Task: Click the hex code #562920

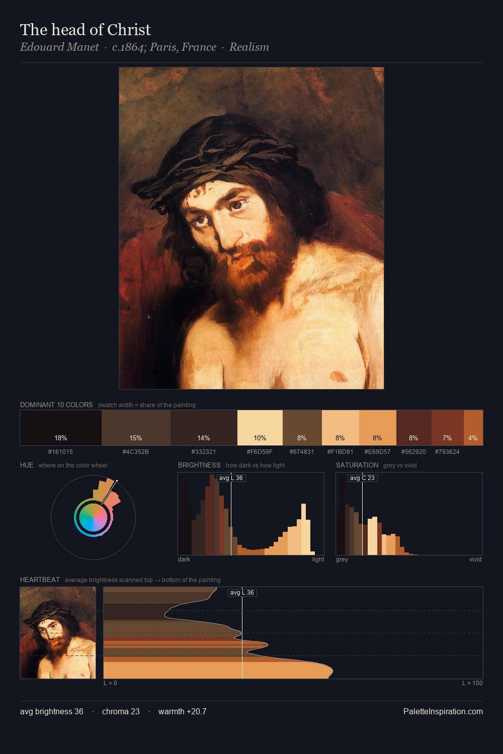Action: coord(413,452)
